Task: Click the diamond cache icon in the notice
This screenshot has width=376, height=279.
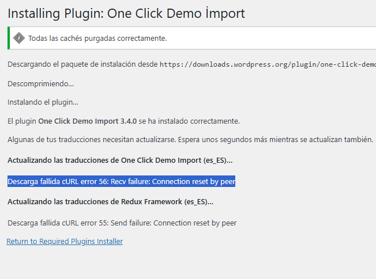Action: tap(19, 38)
